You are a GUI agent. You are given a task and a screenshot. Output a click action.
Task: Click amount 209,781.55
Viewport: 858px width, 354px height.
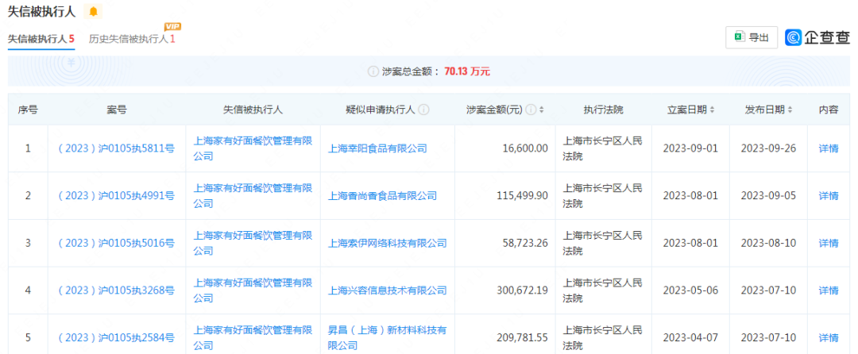point(523,338)
